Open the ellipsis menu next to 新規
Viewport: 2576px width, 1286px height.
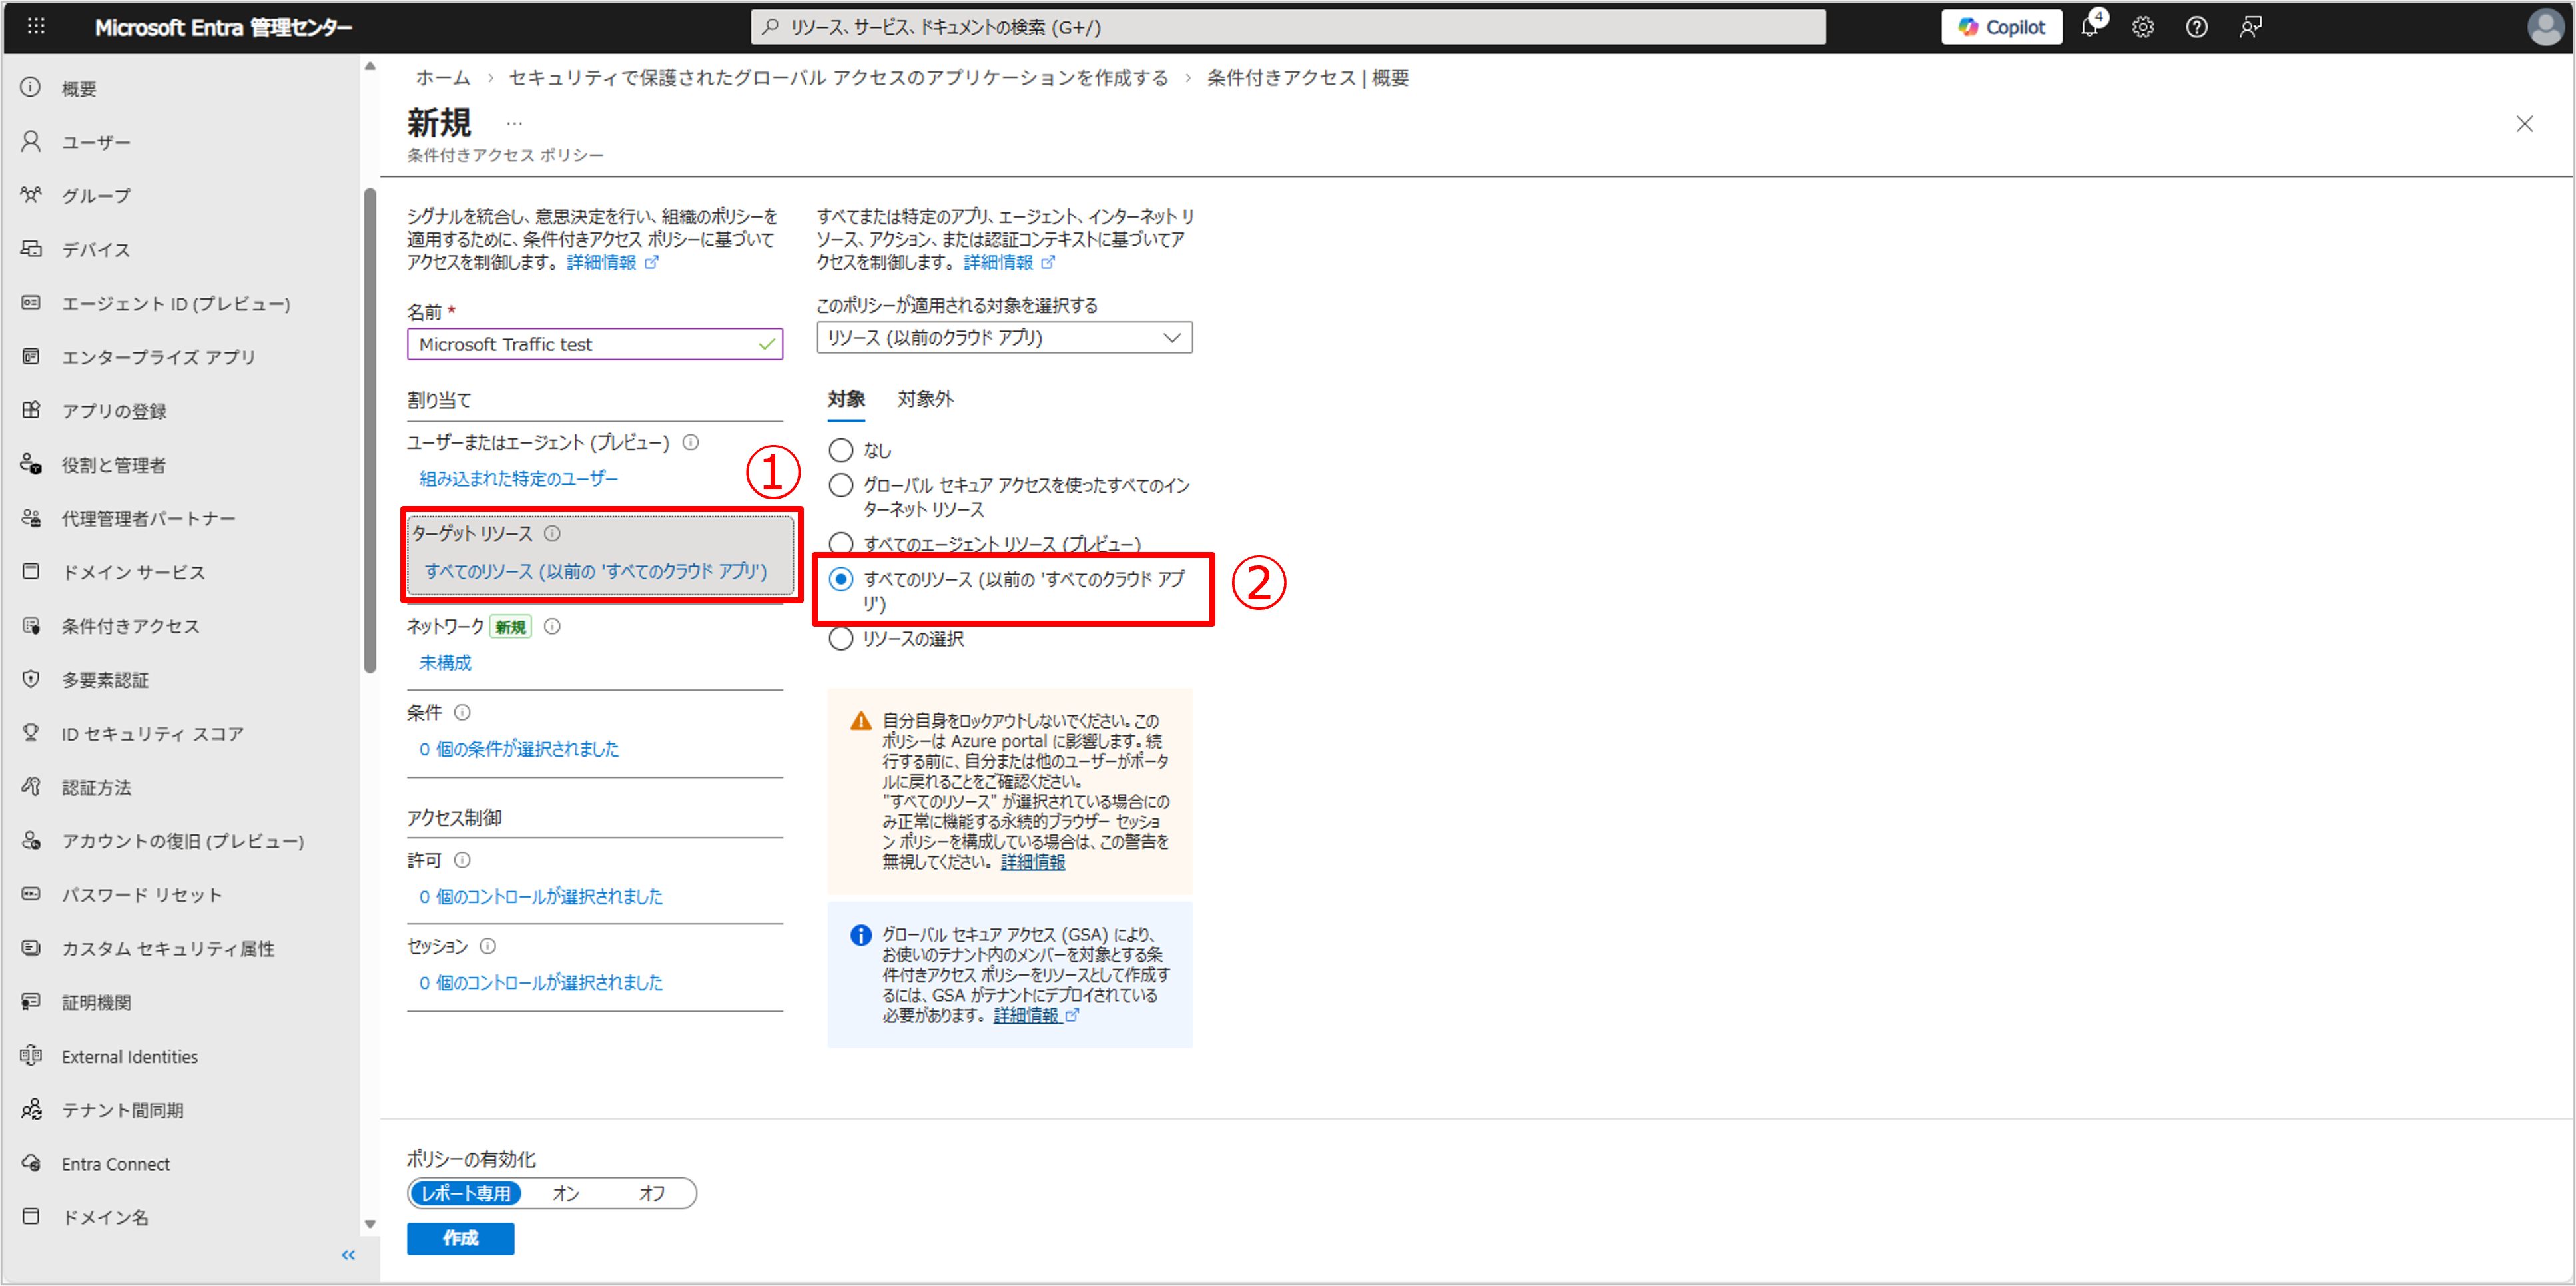tap(514, 124)
